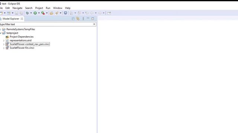Click the Save All toolbar icon
The height and width of the screenshot is (133, 238).
[x=22, y=13]
